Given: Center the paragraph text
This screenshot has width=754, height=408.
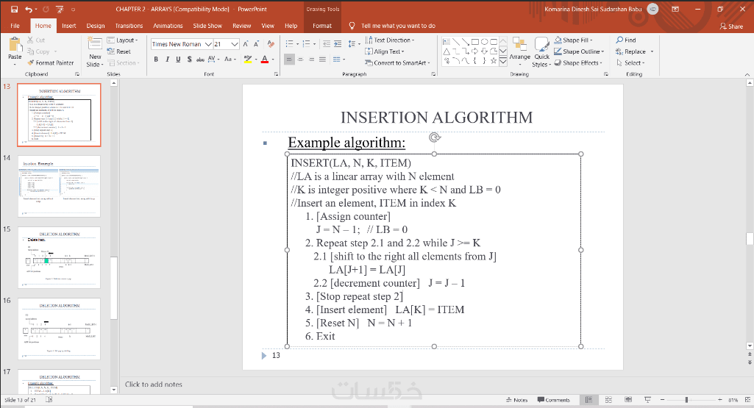Looking at the screenshot, I should [x=301, y=59].
